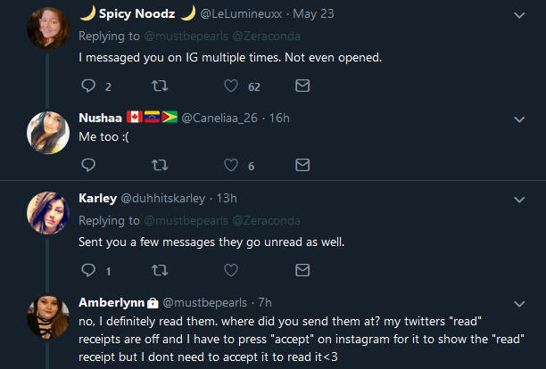
Task: Like Karley's tweet about unread messages
Action: (x=231, y=270)
